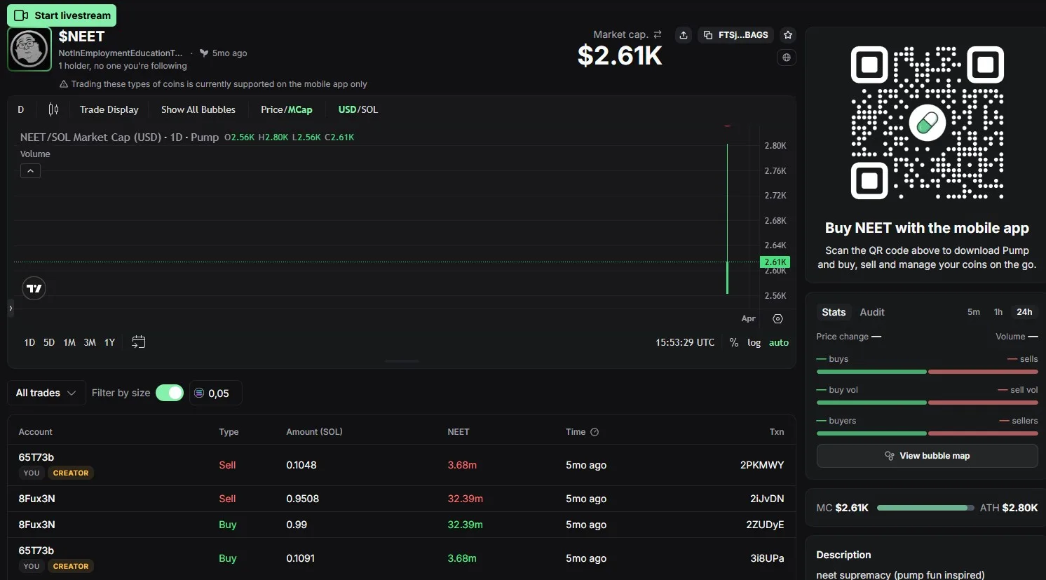Viewport: 1046px width, 580px height.
Task: Click the View bubble map button
Action: (x=927, y=456)
